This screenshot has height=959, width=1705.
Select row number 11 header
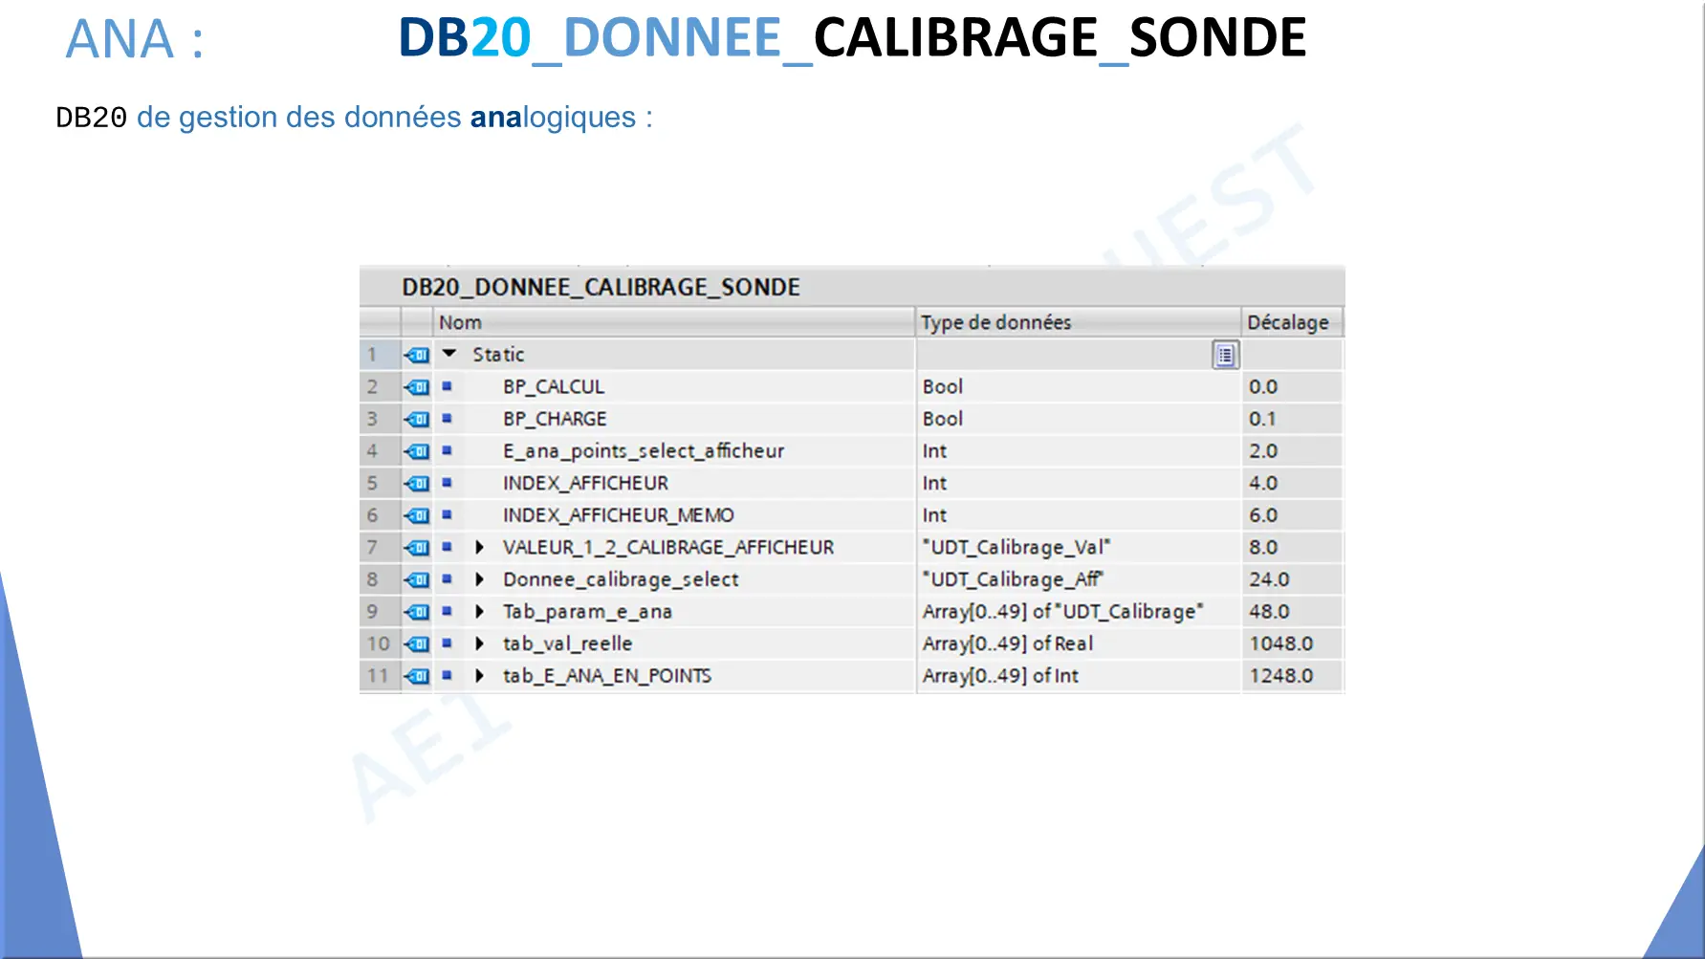click(379, 676)
